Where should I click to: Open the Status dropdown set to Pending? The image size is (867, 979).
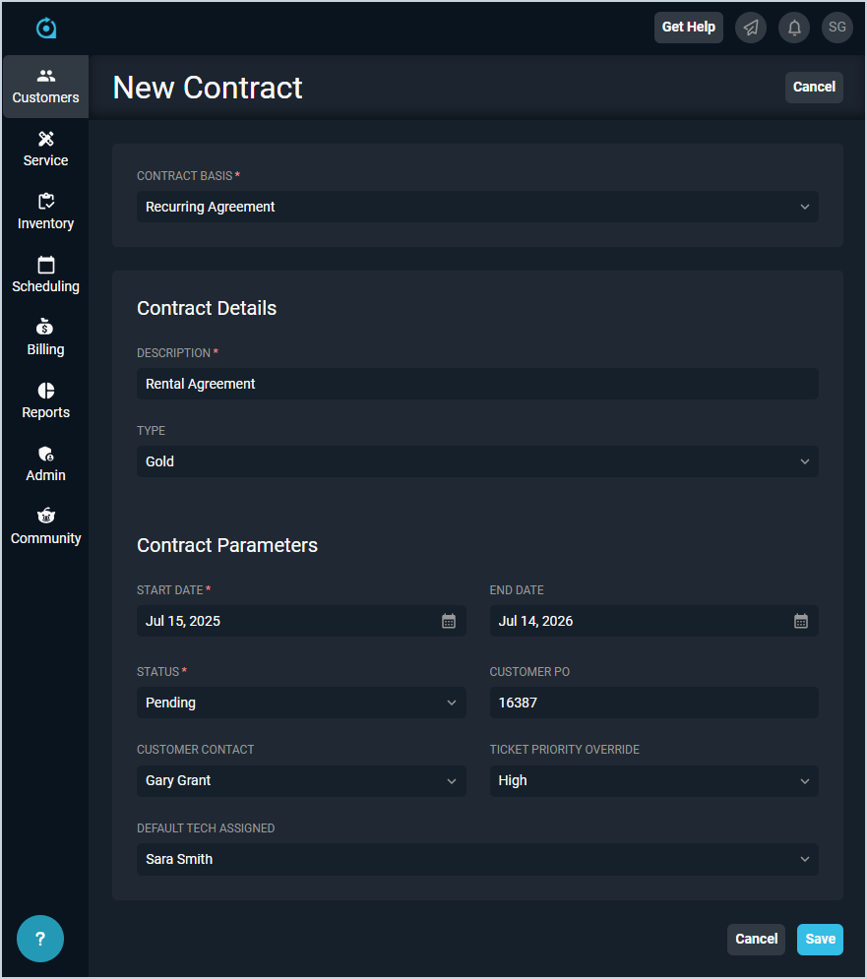tap(301, 703)
